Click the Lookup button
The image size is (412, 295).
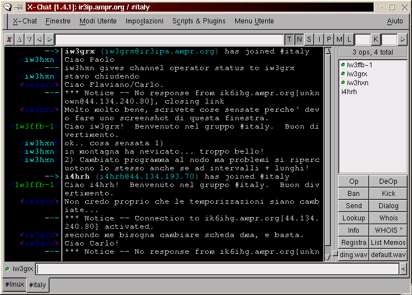pos(354,218)
